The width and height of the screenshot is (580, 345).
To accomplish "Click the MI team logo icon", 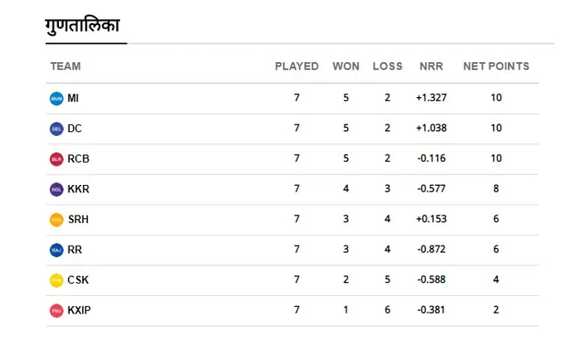I will coord(56,99).
